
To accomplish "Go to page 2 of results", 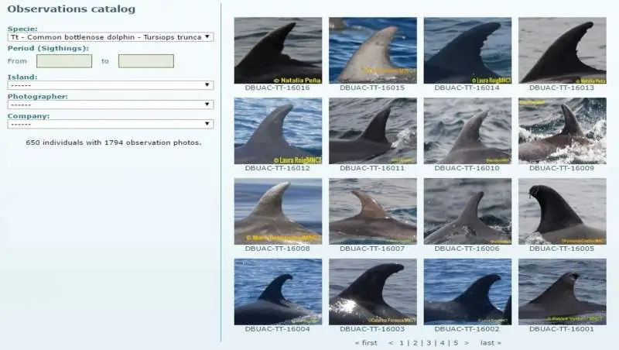I will point(415,342).
